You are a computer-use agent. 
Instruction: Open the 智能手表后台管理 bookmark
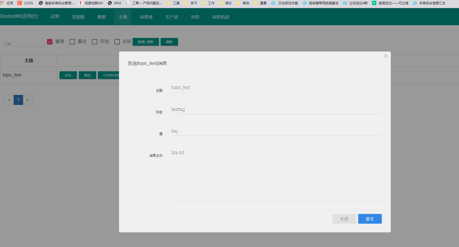pos(57,3)
